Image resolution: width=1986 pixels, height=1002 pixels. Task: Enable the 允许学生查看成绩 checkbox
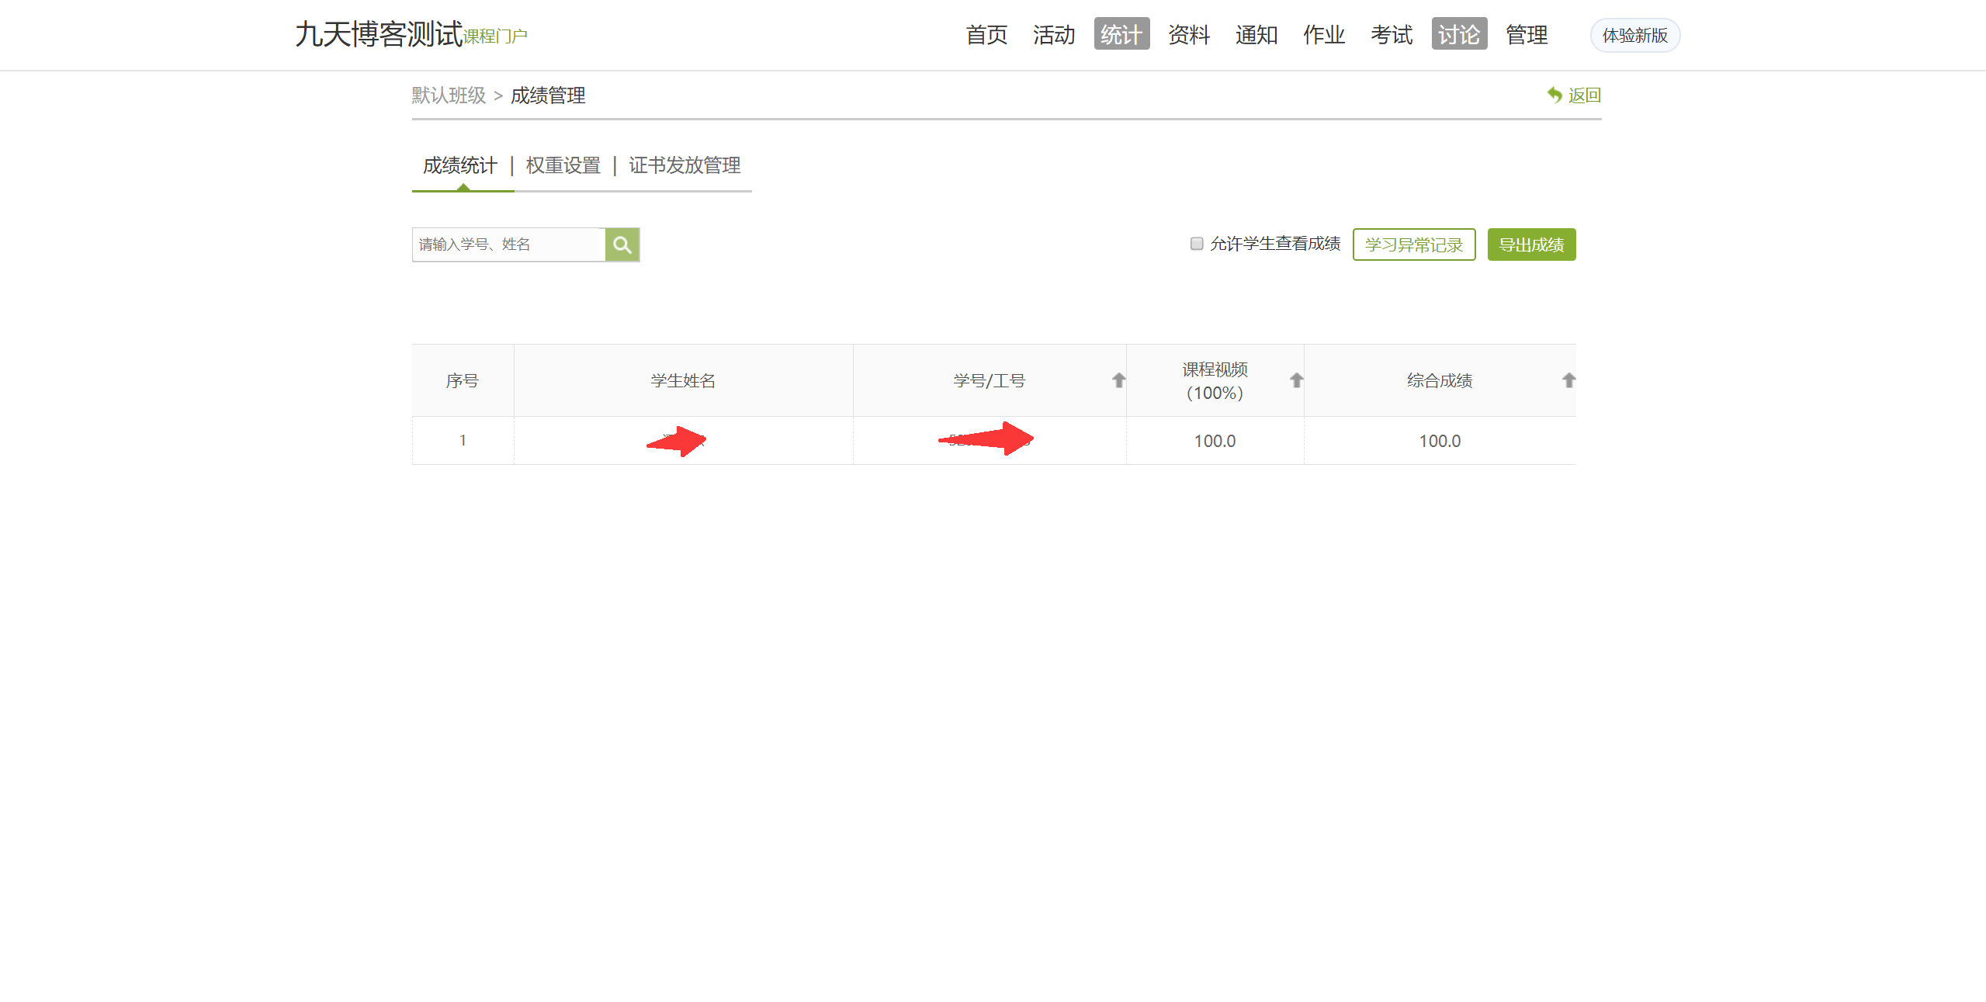(1196, 243)
